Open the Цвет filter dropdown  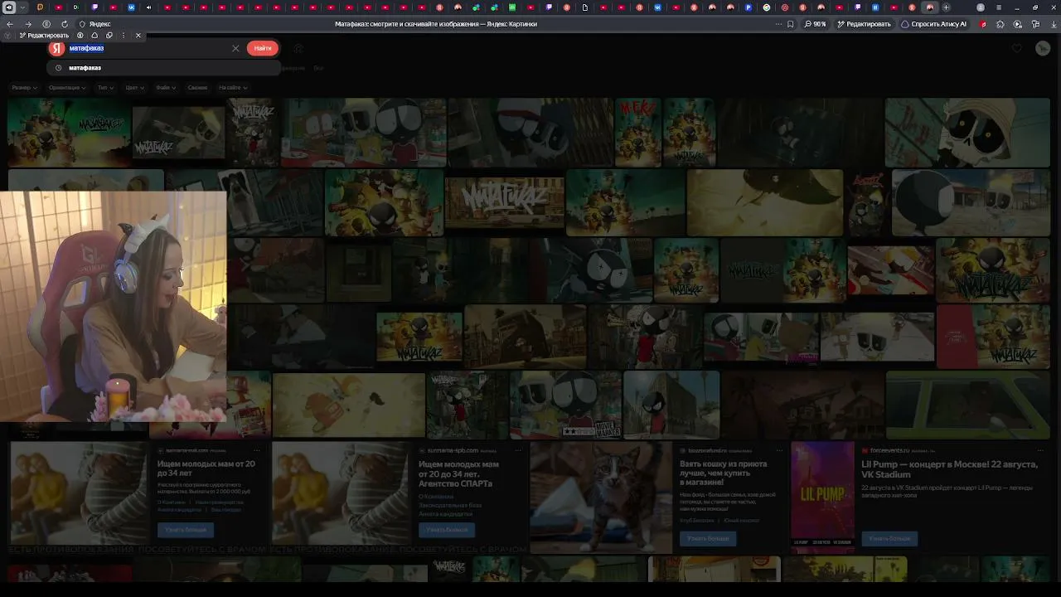click(134, 88)
